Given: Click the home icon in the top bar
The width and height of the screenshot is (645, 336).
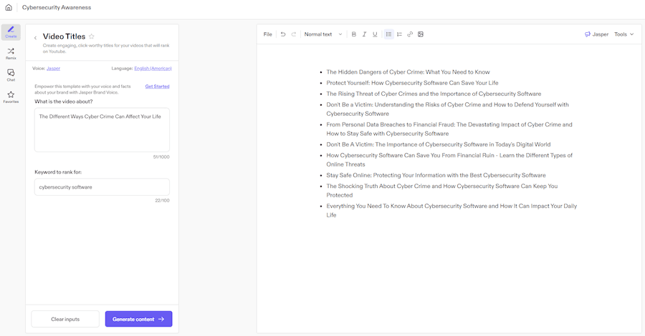Looking at the screenshot, I should [x=9, y=8].
